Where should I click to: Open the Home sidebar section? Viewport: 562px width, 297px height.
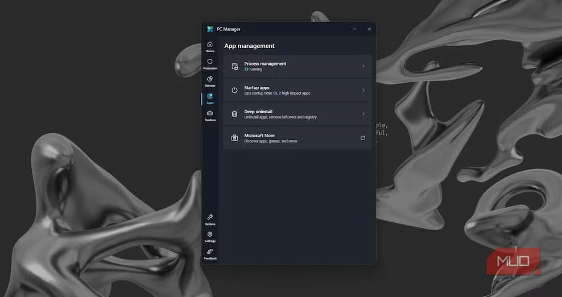(x=210, y=47)
